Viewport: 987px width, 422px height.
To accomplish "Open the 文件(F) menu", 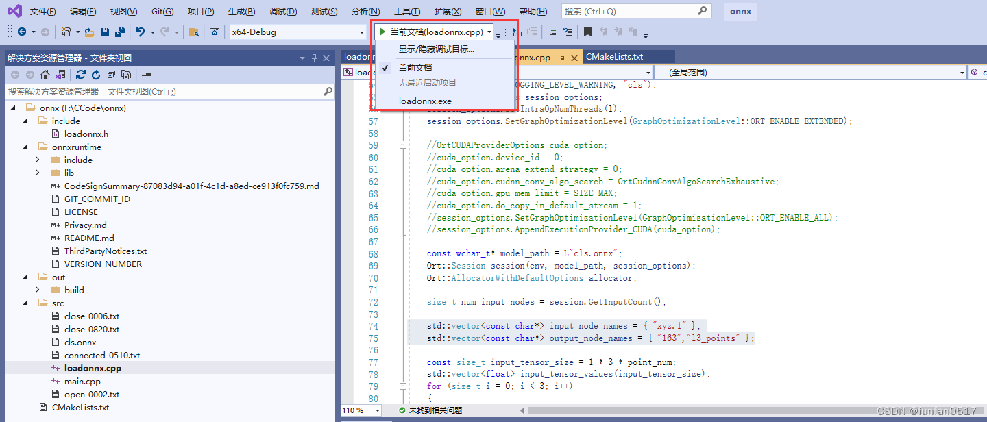I will pyautogui.click(x=43, y=12).
